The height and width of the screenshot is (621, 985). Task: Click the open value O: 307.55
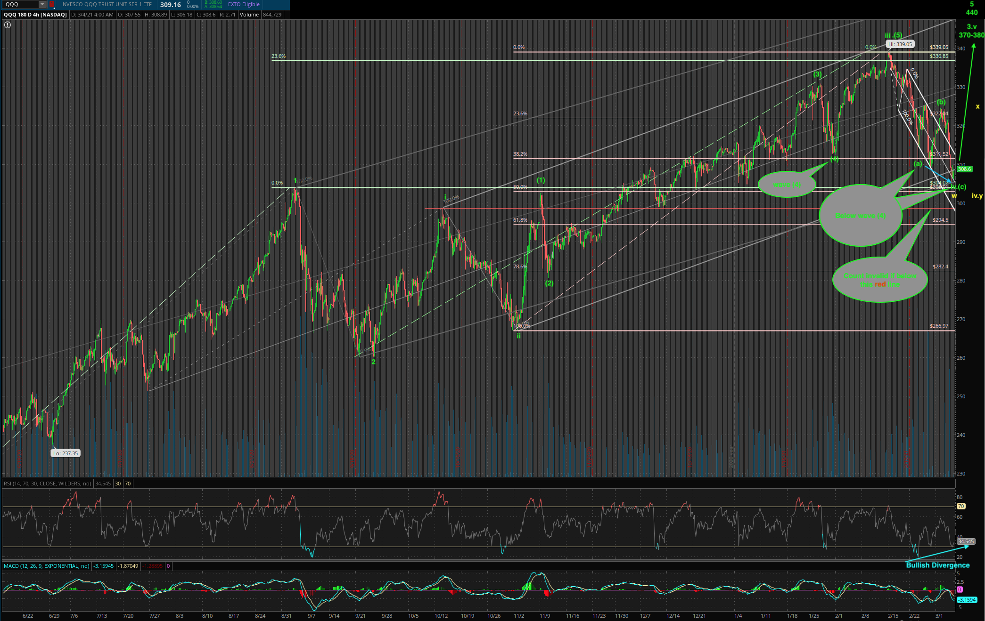129,15
